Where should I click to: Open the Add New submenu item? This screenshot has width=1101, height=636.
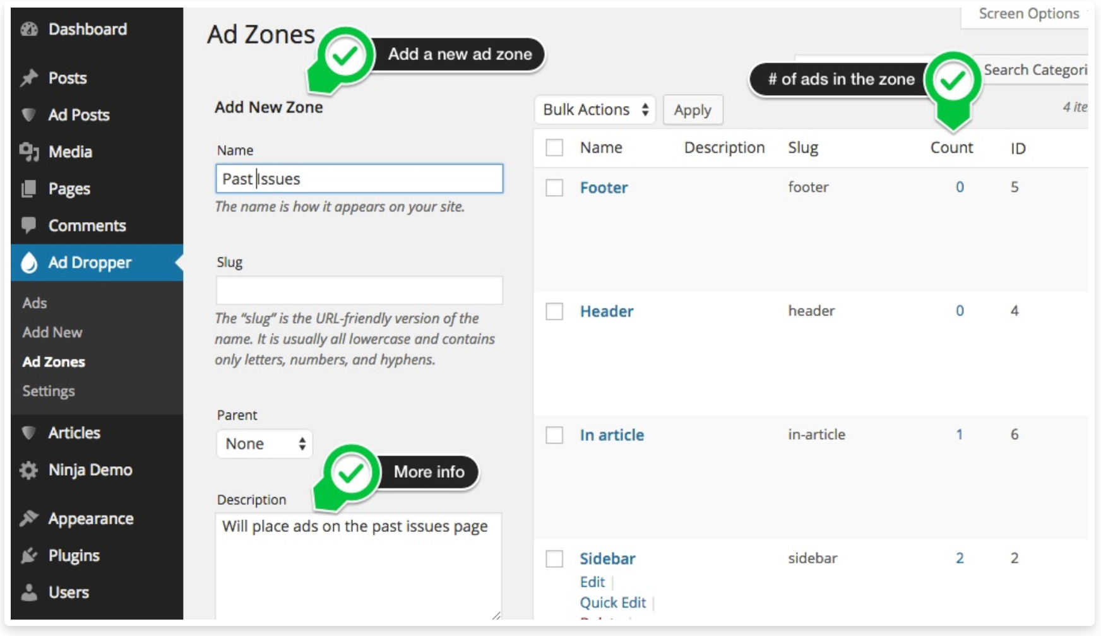point(52,333)
